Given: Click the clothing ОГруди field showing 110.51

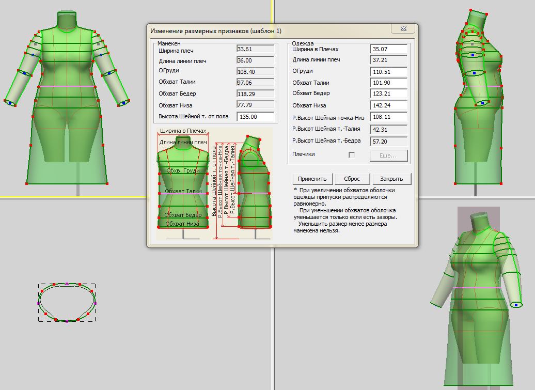Looking at the screenshot, I should (388, 72).
